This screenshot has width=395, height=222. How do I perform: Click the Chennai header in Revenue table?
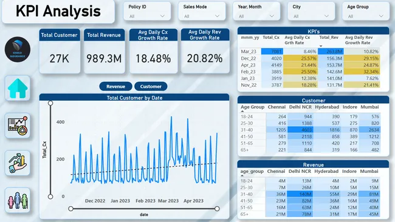click(276, 171)
